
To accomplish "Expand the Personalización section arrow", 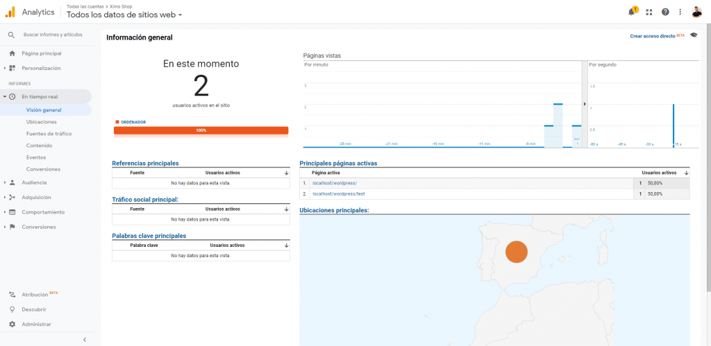I will pos(5,69).
